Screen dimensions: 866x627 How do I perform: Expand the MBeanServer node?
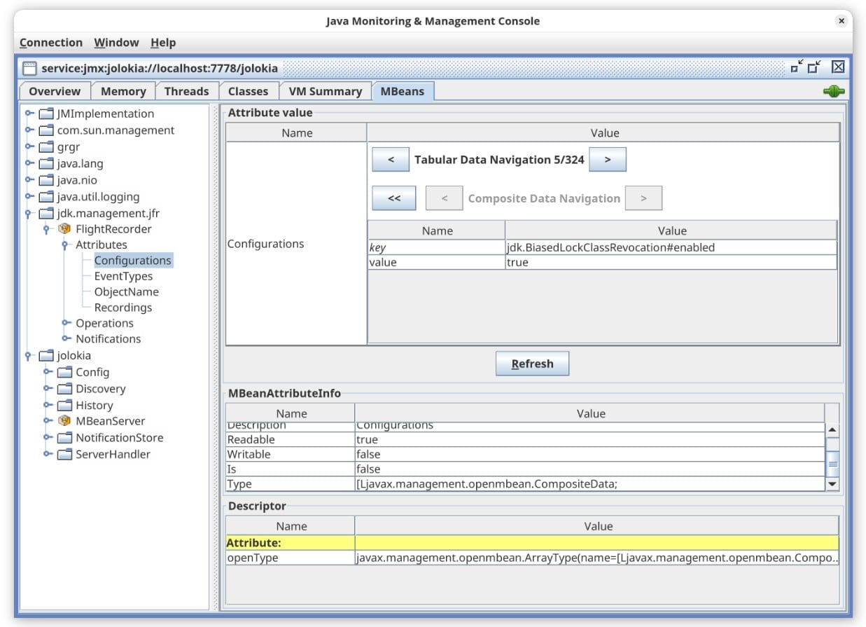pos(48,421)
